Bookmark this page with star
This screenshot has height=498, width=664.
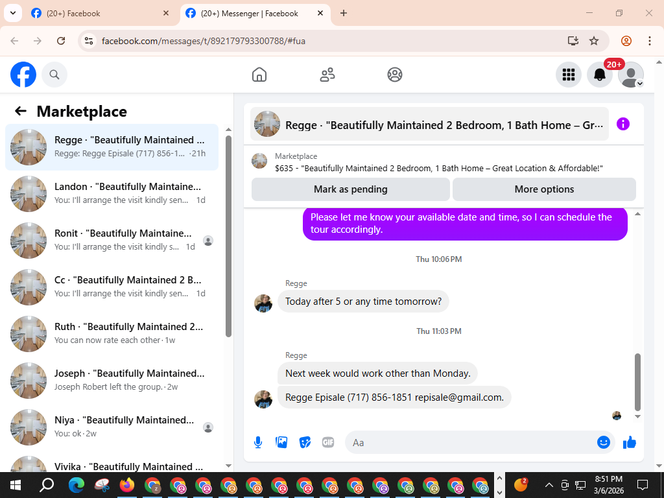(x=594, y=41)
